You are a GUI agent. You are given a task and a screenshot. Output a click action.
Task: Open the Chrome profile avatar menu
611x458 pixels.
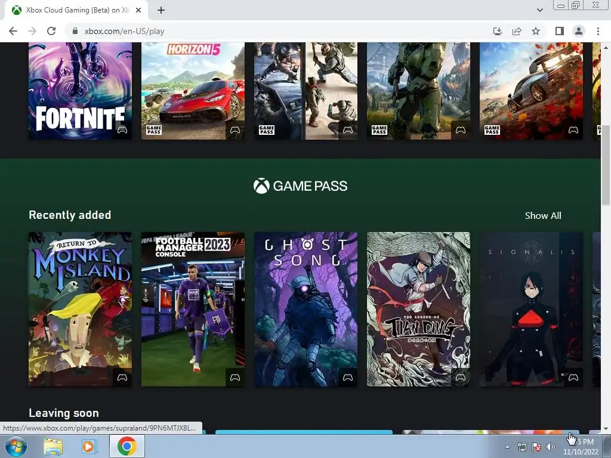[579, 31]
